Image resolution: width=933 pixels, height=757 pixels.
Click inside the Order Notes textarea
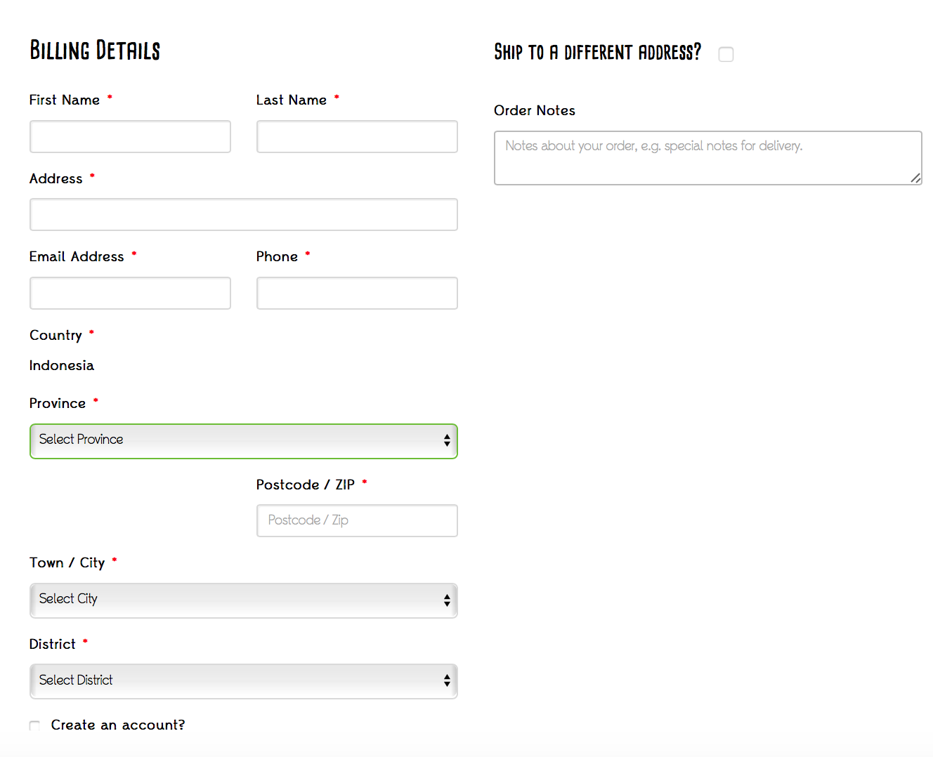[707, 158]
